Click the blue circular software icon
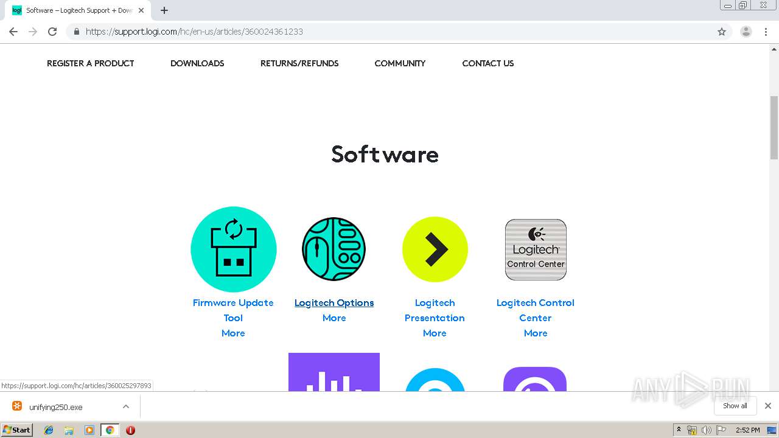Screen dimensions: 779x438 [x=435, y=380]
